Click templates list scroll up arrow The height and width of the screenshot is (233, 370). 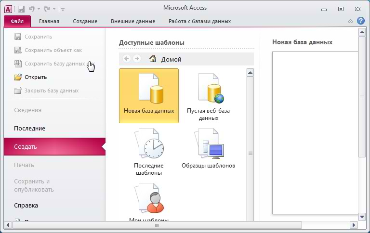(x=250, y=73)
